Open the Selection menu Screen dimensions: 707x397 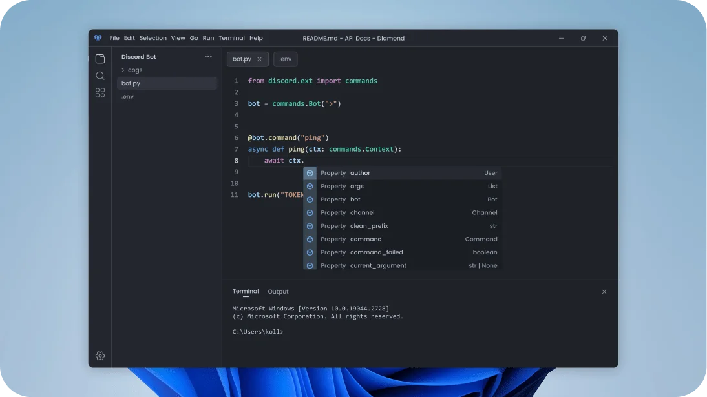click(153, 38)
